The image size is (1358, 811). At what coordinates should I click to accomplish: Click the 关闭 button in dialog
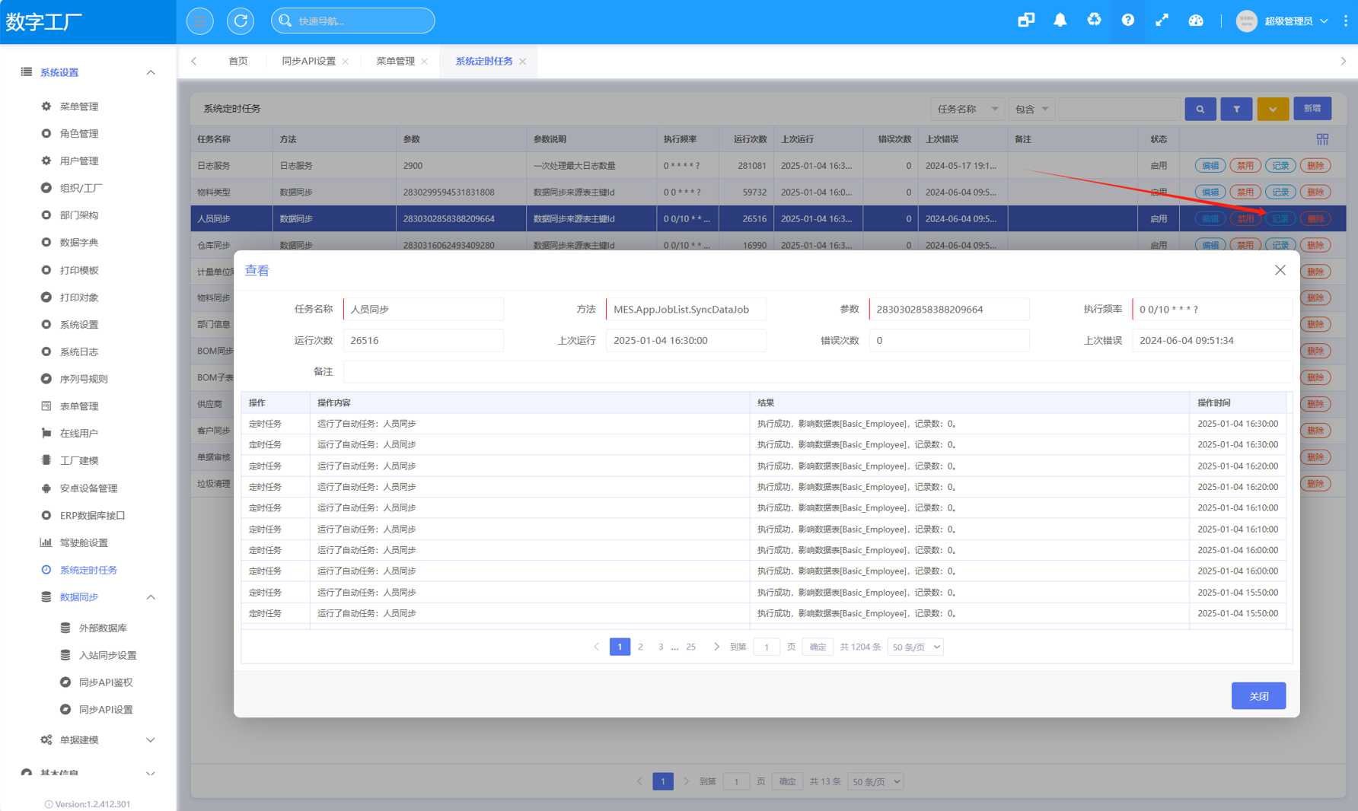click(1258, 695)
